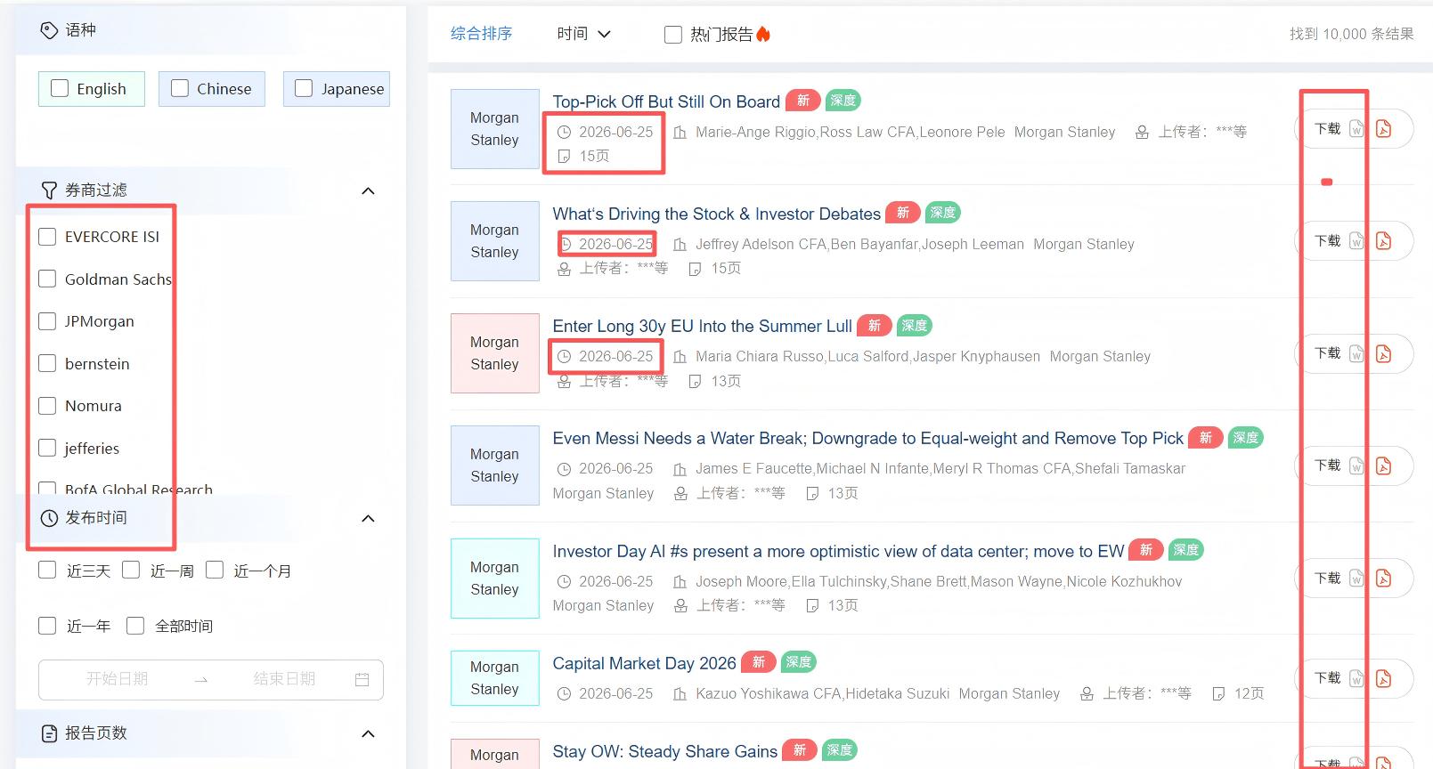Click the tag icon beside 语种
Viewport: 1433px width, 769px height.
49,30
